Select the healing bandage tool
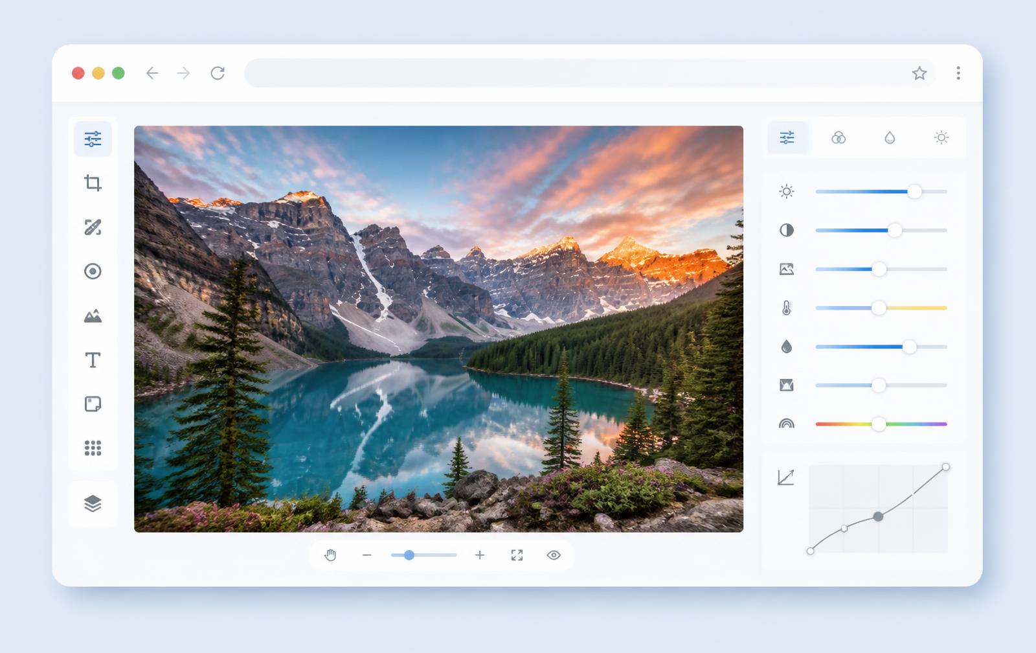 coord(93,227)
